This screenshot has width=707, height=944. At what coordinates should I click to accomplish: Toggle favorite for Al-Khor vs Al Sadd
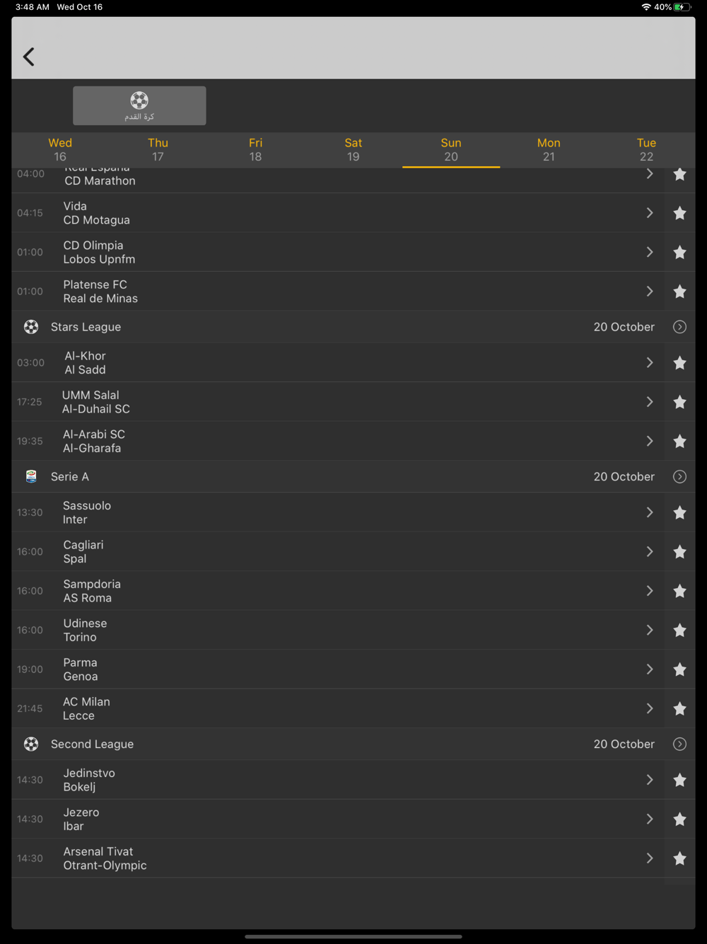[679, 363]
